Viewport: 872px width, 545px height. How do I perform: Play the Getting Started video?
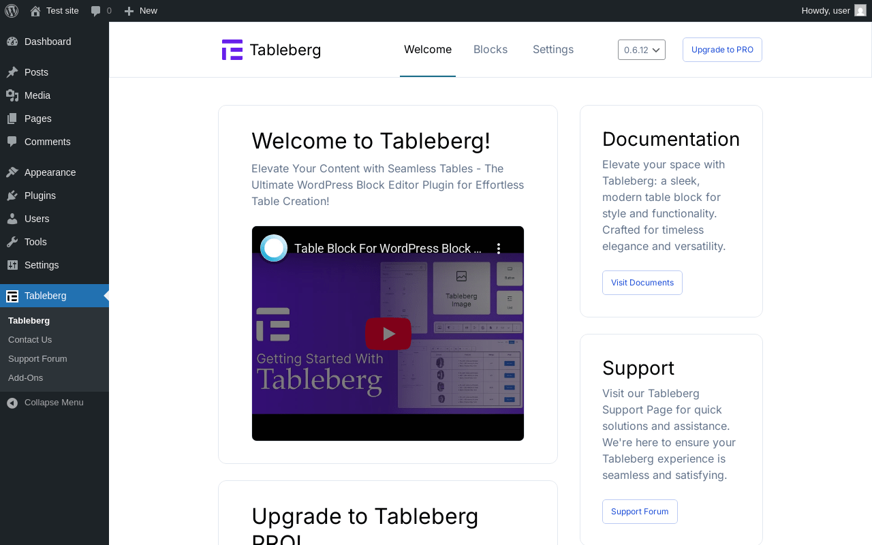[x=388, y=333]
